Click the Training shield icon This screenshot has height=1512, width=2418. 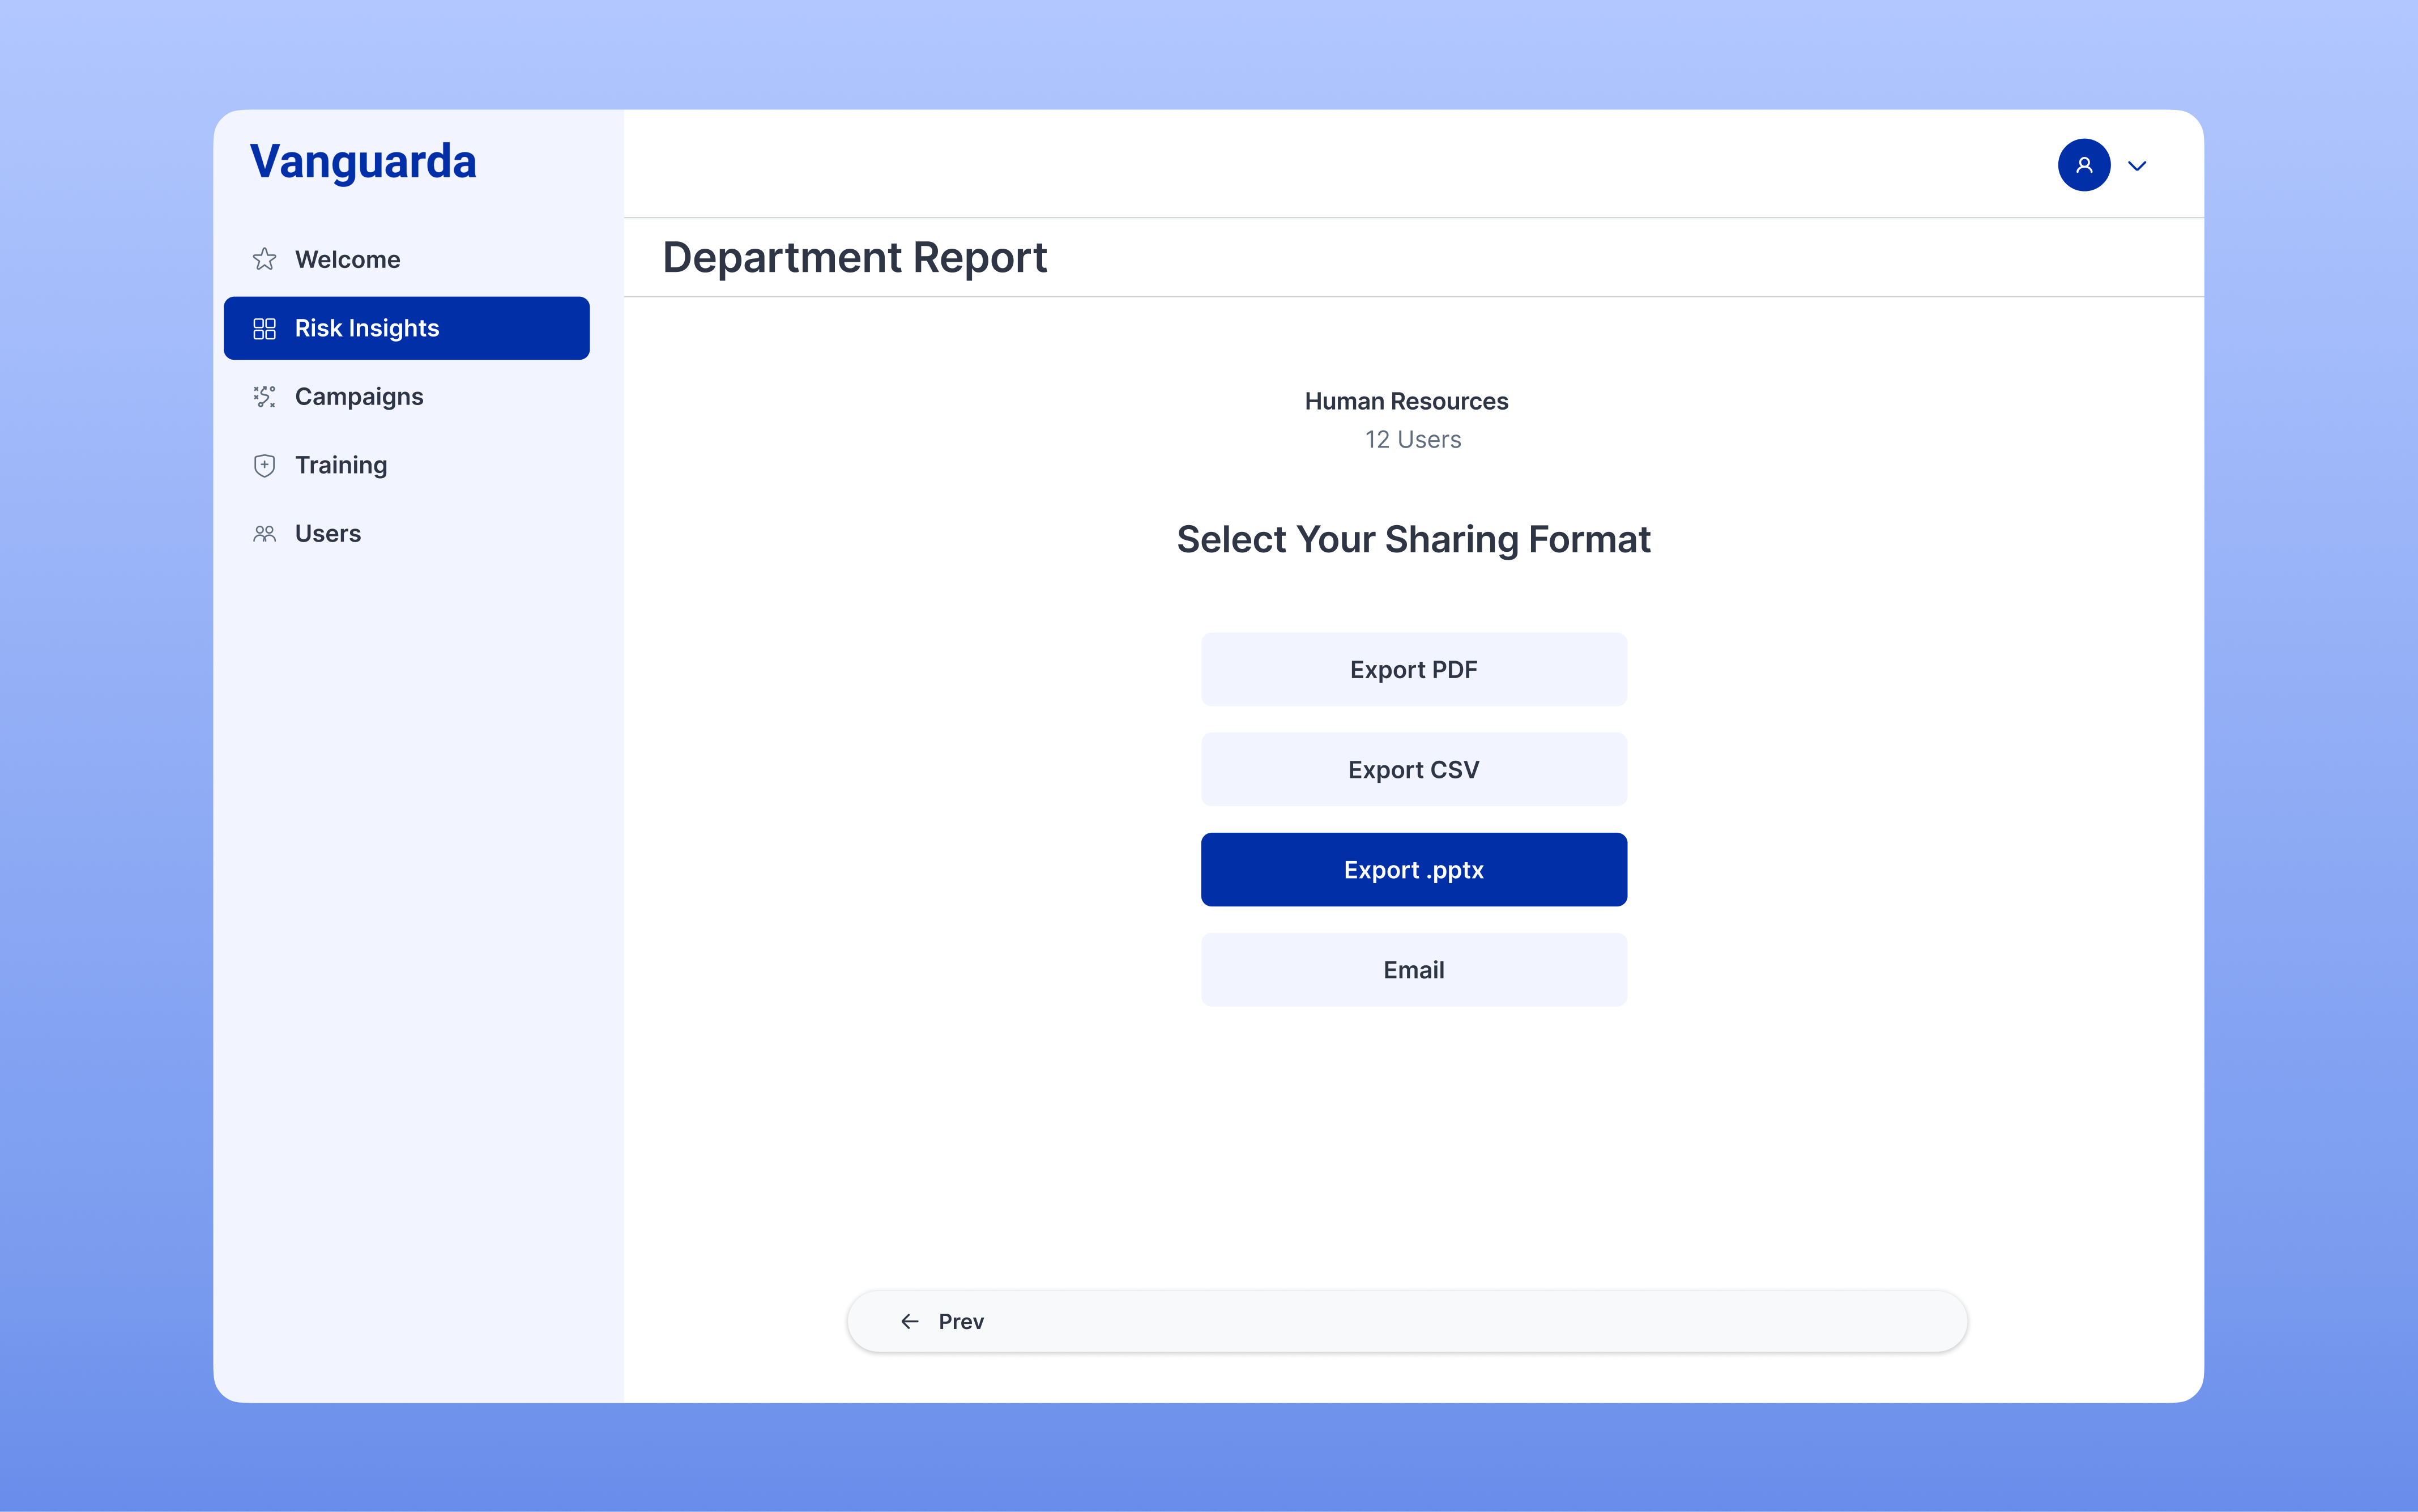[264, 465]
